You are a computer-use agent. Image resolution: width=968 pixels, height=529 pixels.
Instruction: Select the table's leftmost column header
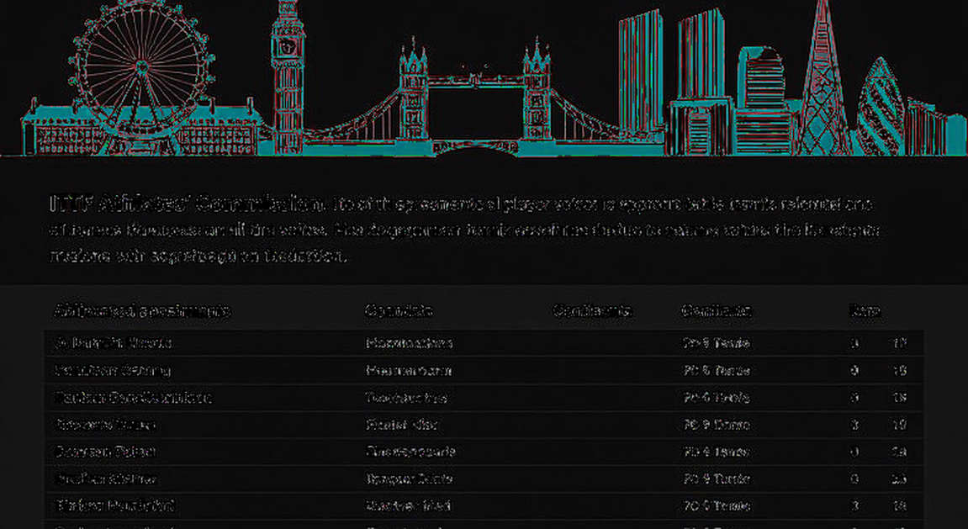pyautogui.click(x=141, y=310)
